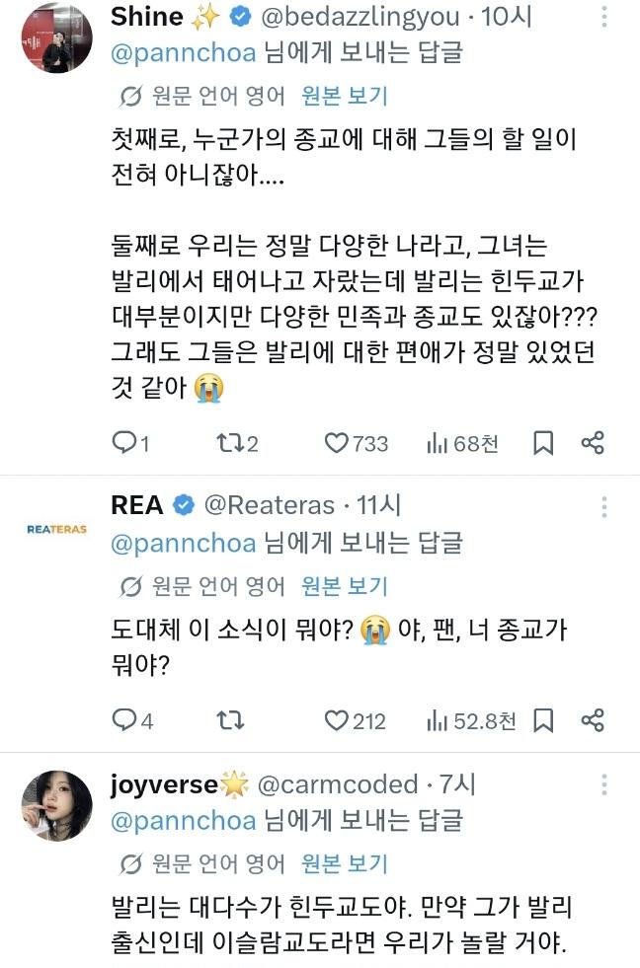
Task: Open more options menu on REA's tweet
Action: tap(603, 507)
